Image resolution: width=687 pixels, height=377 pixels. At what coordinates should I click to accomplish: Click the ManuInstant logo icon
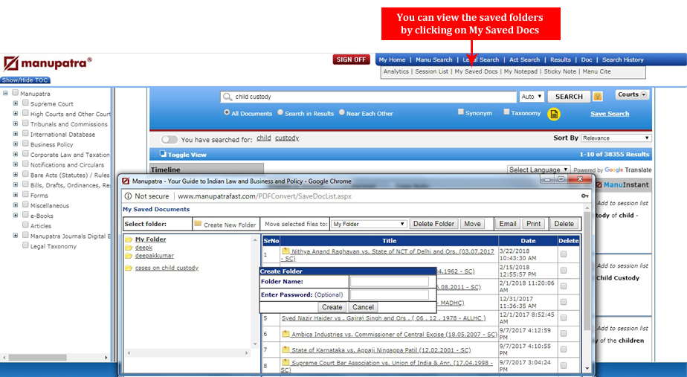pyautogui.click(x=599, y=185)
